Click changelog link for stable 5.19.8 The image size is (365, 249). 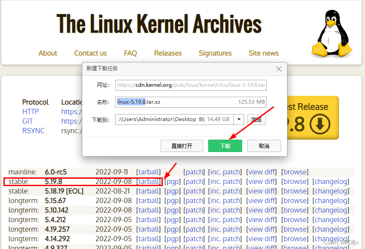pos(331,182)
